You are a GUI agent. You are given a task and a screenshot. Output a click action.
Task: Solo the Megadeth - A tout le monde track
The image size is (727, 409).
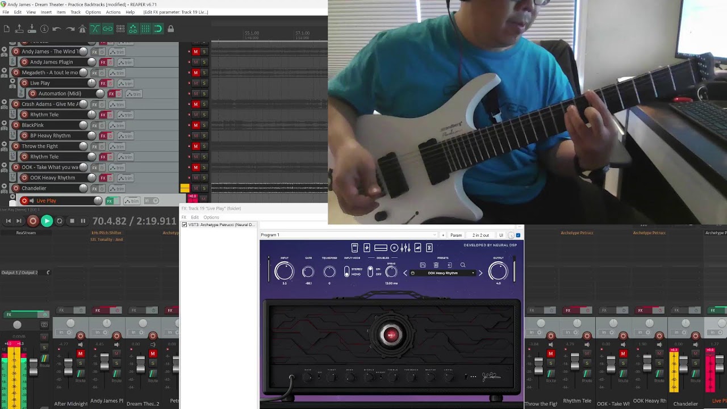click(x=204, y=73)
